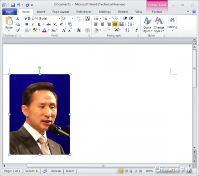Viewport: 199px width, 176px height.
Task: Click the red Font Color button
Action: point(45,30)
